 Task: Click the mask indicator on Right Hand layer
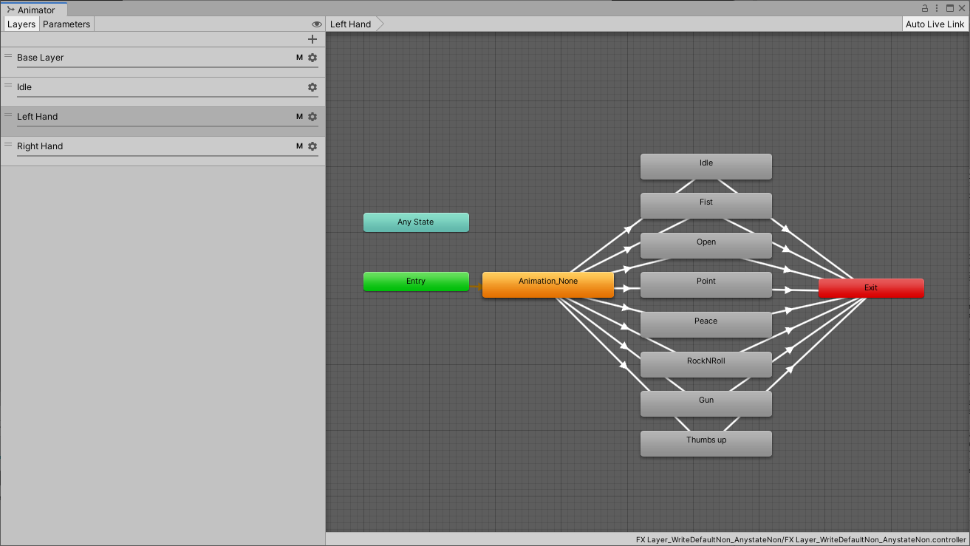299,146
